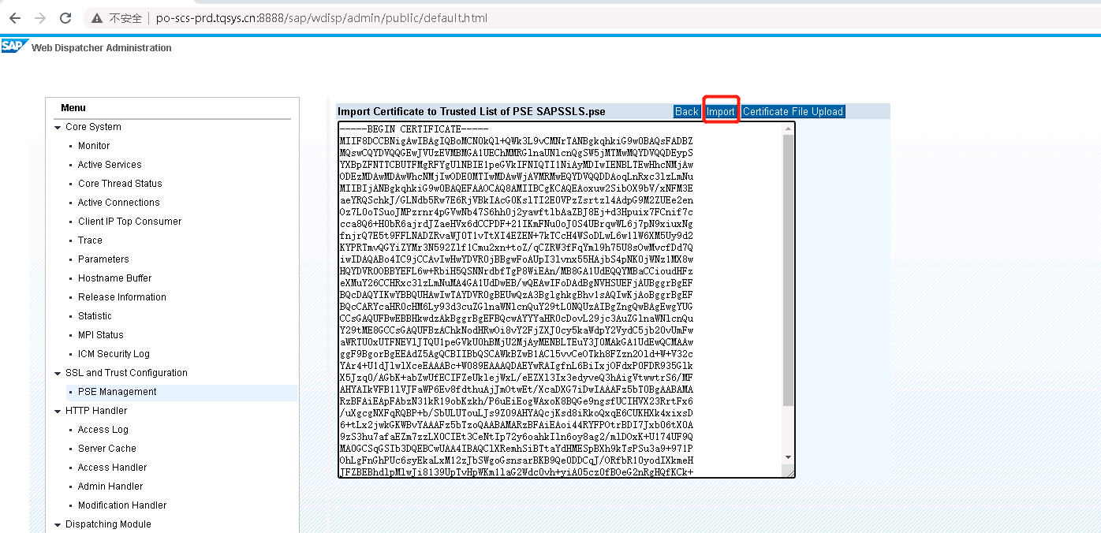The image size is (1101, 533).
Task: Click the certificate textarea scrollbar thumb
Action: (788, 272)
